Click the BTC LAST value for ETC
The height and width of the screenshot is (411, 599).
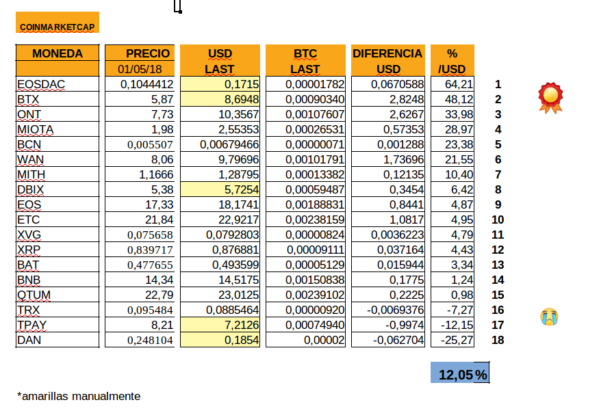(x=305, y=220)
